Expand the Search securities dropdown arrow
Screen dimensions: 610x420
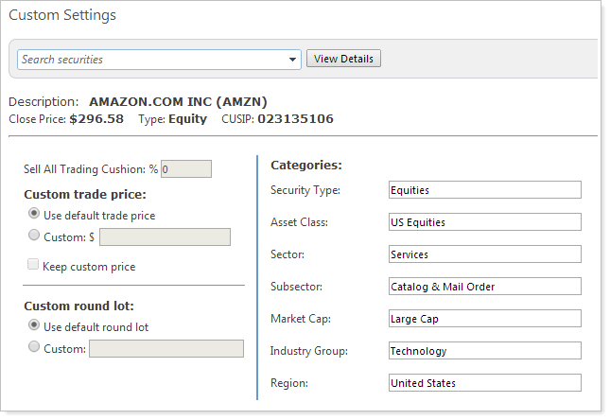point(292,60)
